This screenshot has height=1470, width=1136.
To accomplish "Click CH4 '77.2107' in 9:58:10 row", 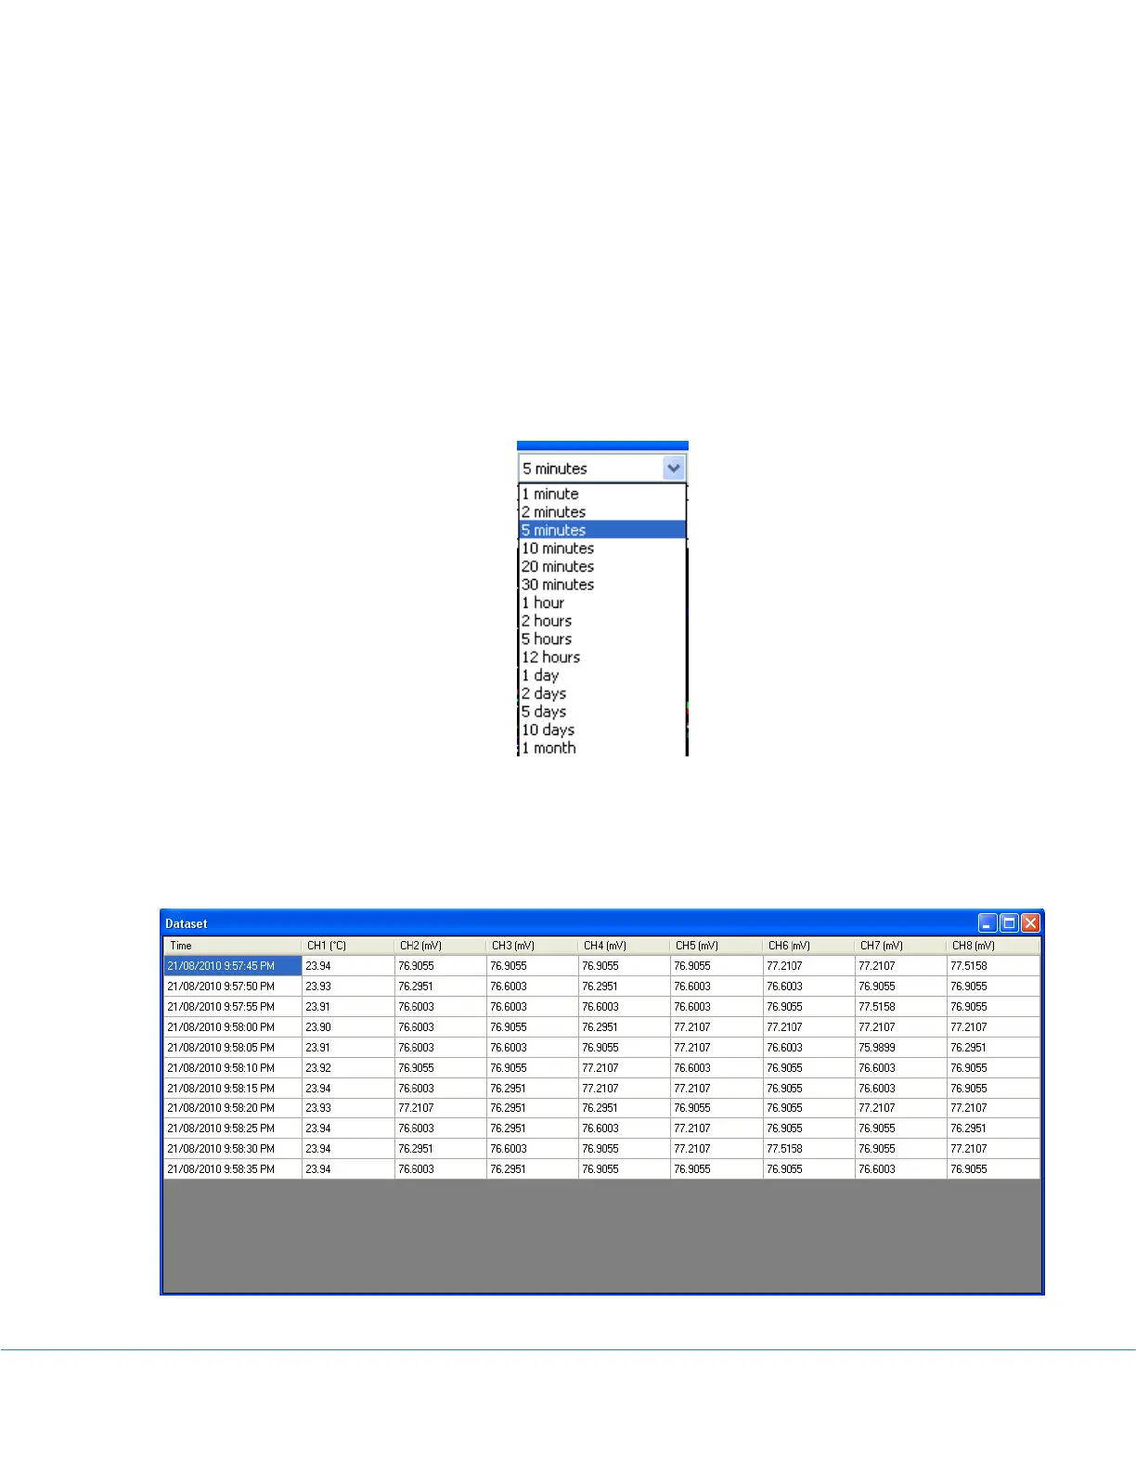I will (624, 1068).
